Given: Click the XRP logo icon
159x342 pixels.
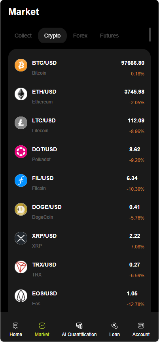Looking at the screenshot, I should tap(21, 238).
